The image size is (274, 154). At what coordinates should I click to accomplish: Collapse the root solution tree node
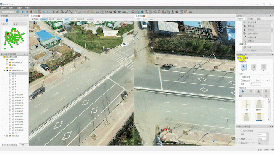pyautogui.click(x=2, y=57)
